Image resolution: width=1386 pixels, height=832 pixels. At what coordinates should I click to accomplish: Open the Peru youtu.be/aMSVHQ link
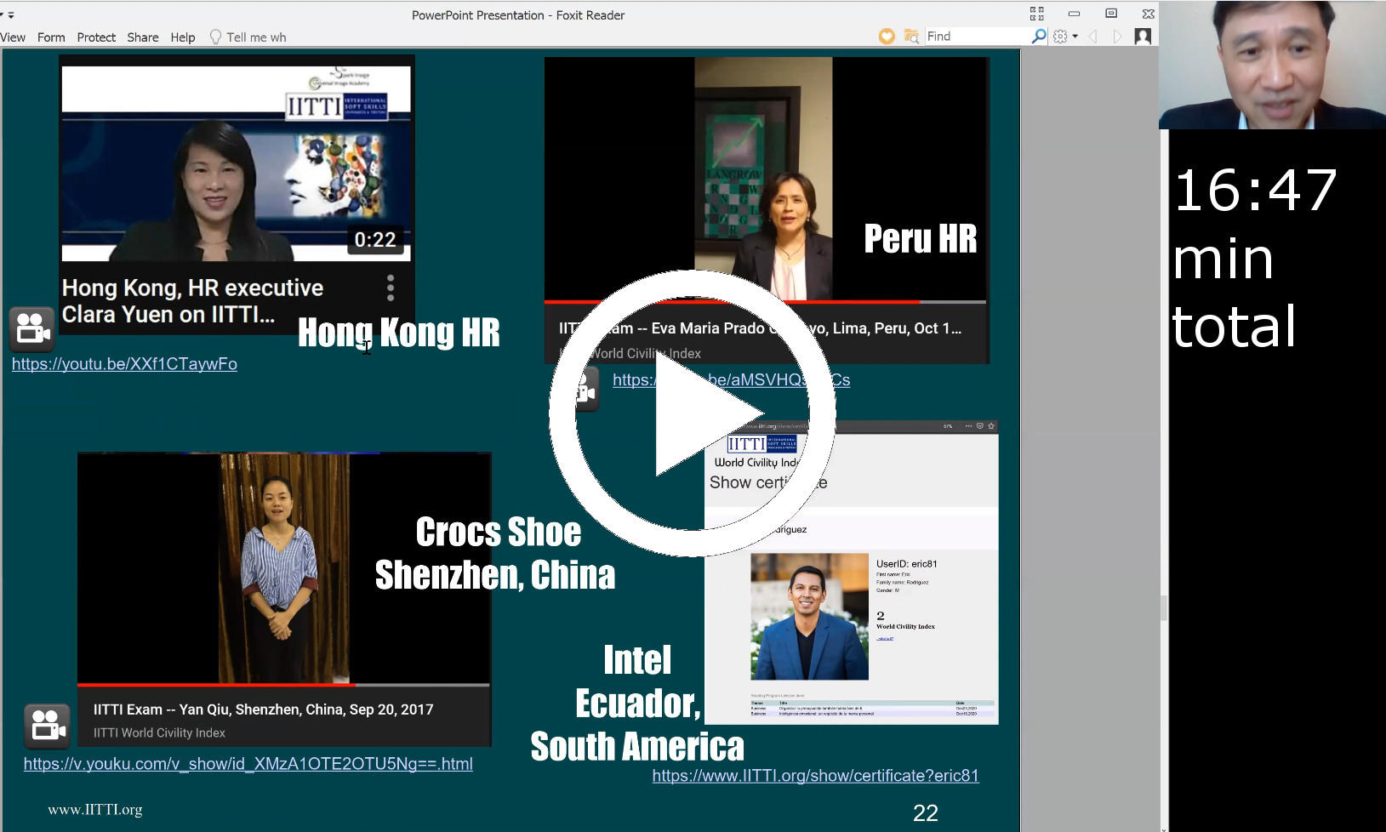tap(731, 380)
